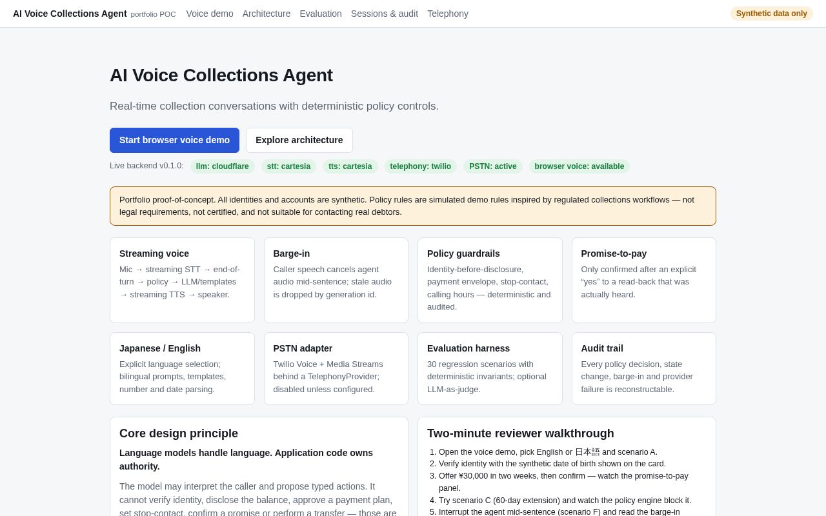Click the Barge-in card heading
826x516 pixels.
tap(292, 253)
